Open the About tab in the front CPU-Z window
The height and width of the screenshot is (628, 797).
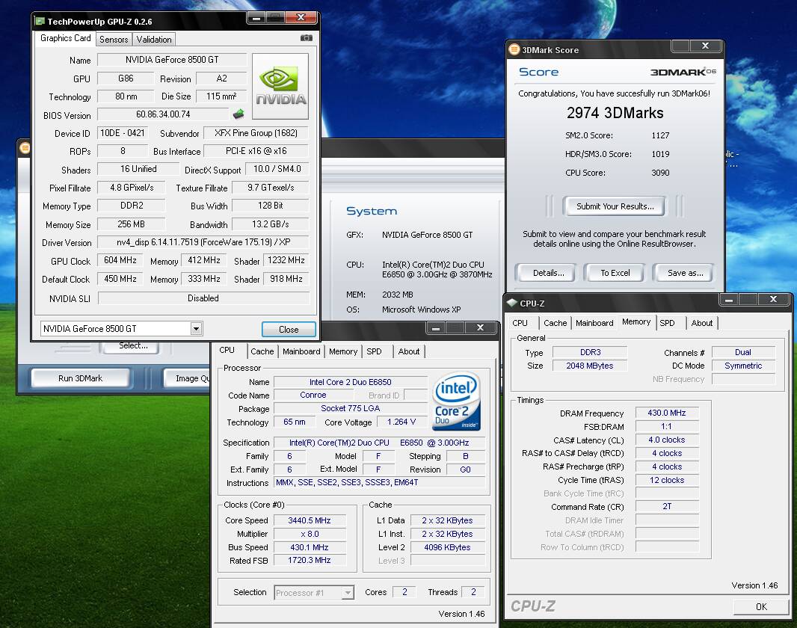(x=409, y=351)
